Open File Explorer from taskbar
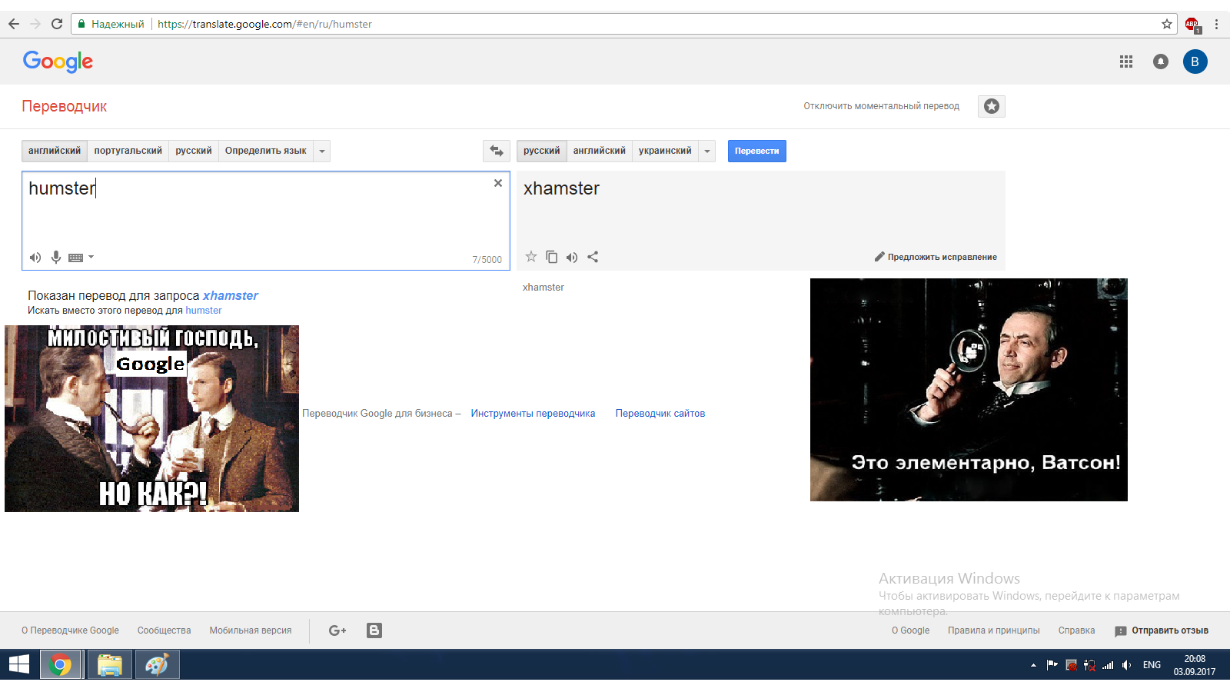This screenshot has height=692, width=1230. pyautogui.click(x=110, y=664)
